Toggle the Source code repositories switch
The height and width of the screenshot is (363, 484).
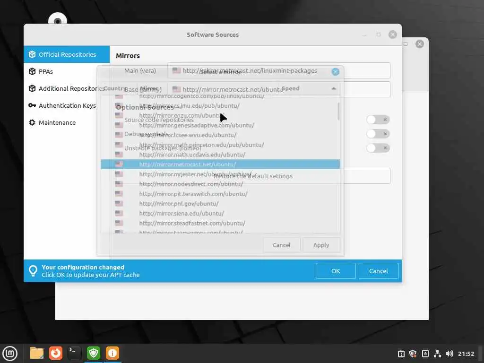click(378, 120)
